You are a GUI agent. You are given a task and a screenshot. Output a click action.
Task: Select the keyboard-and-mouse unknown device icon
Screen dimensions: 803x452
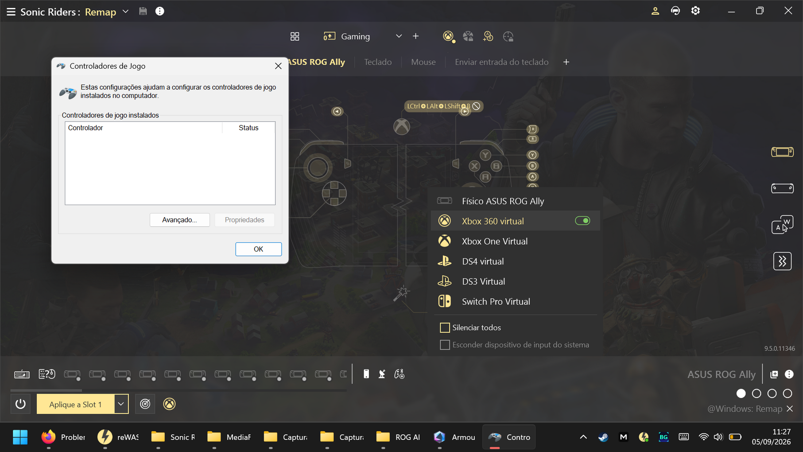[47, 374]
